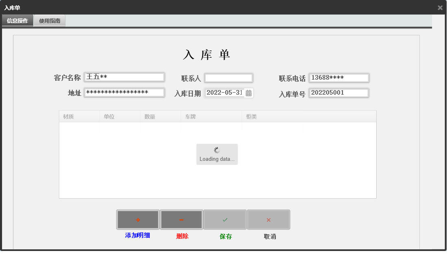
Task: Open the calendar icon beside 入库日期
Action: click(249, 93)
